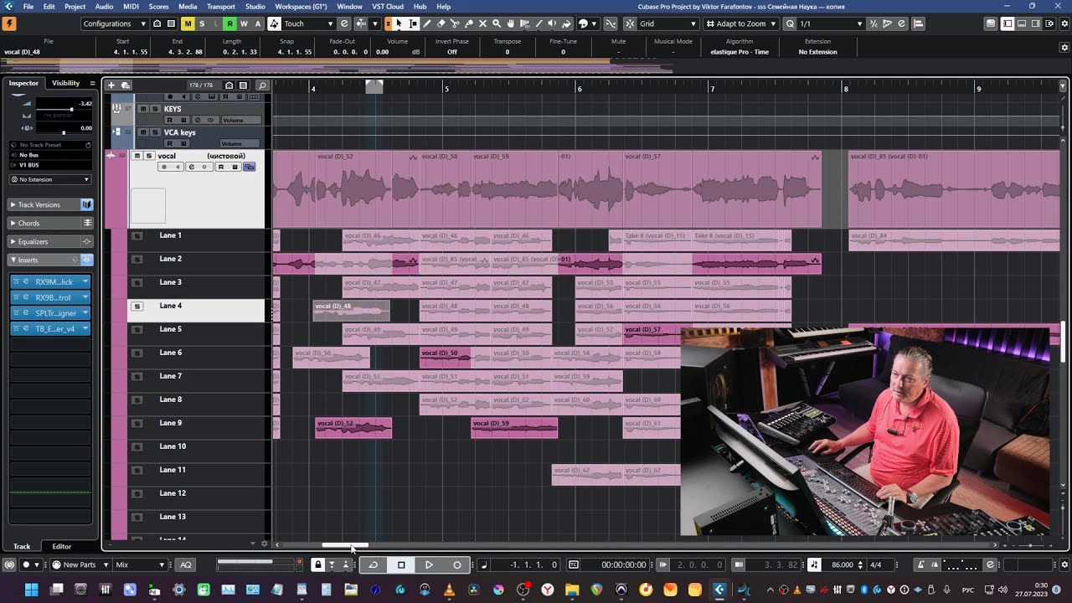The width and height of the screenshot is (1072, 603).
Task: Switch to the Editor tab
Action: coord(62,546)
